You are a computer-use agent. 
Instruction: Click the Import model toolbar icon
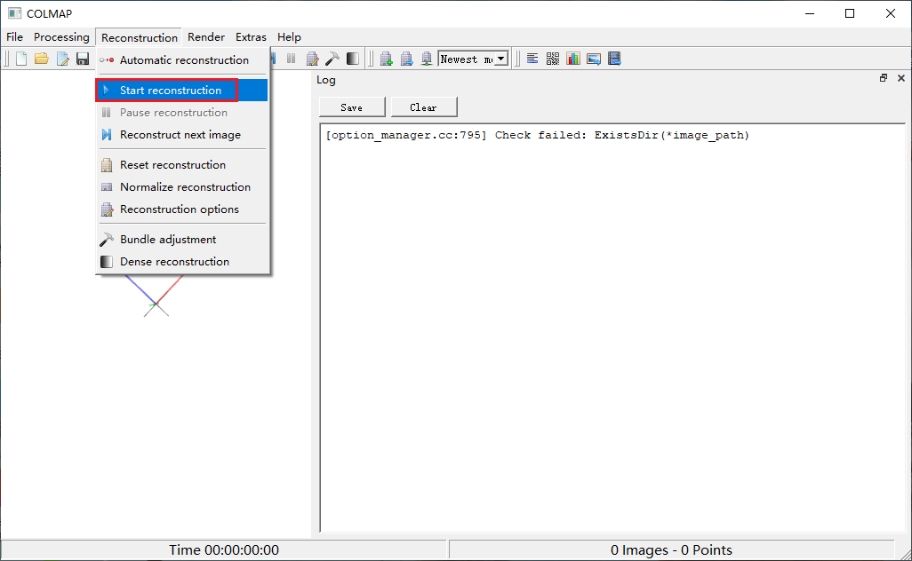pyautogui.click(x=386, y=59)
